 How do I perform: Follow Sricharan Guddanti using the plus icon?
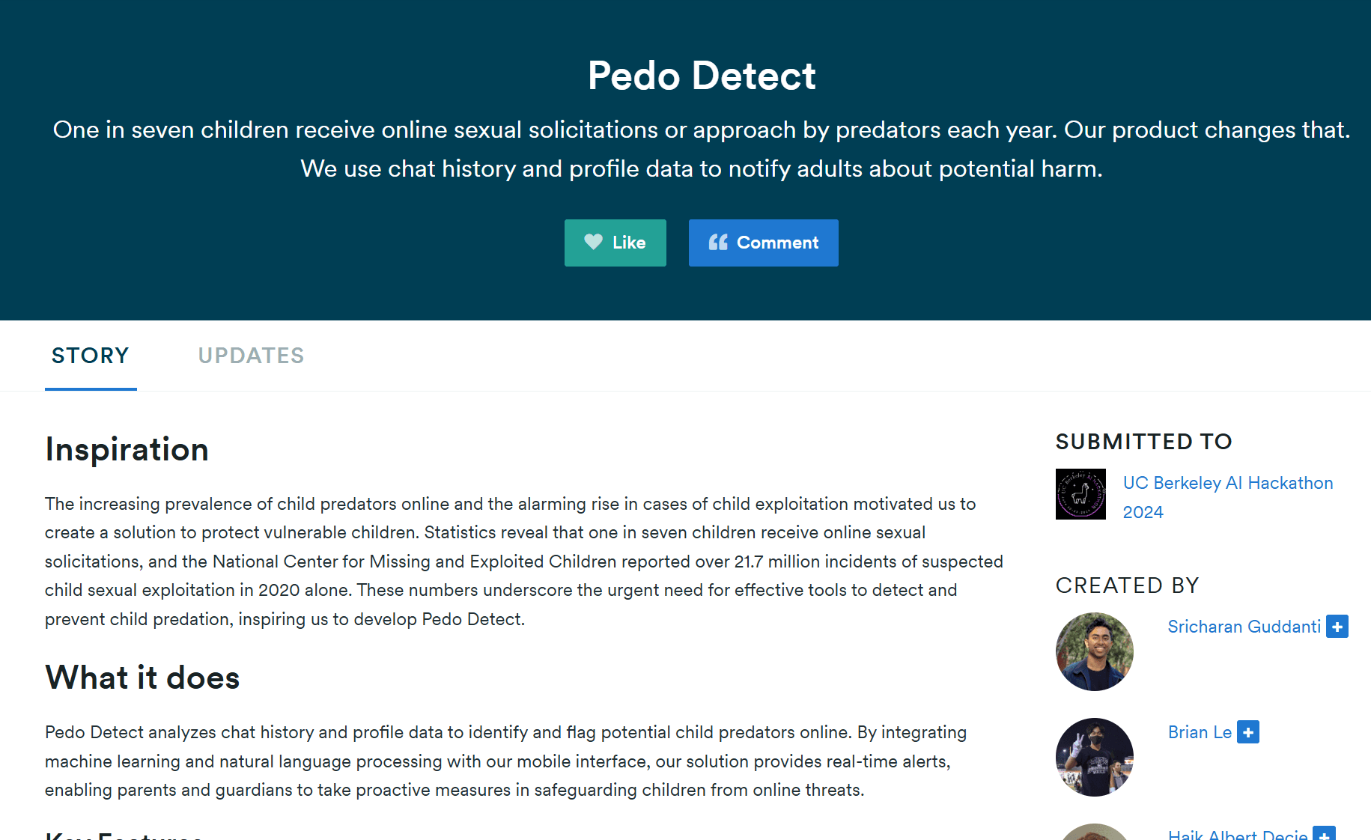pyautogui.click(x=1337, y=627)
